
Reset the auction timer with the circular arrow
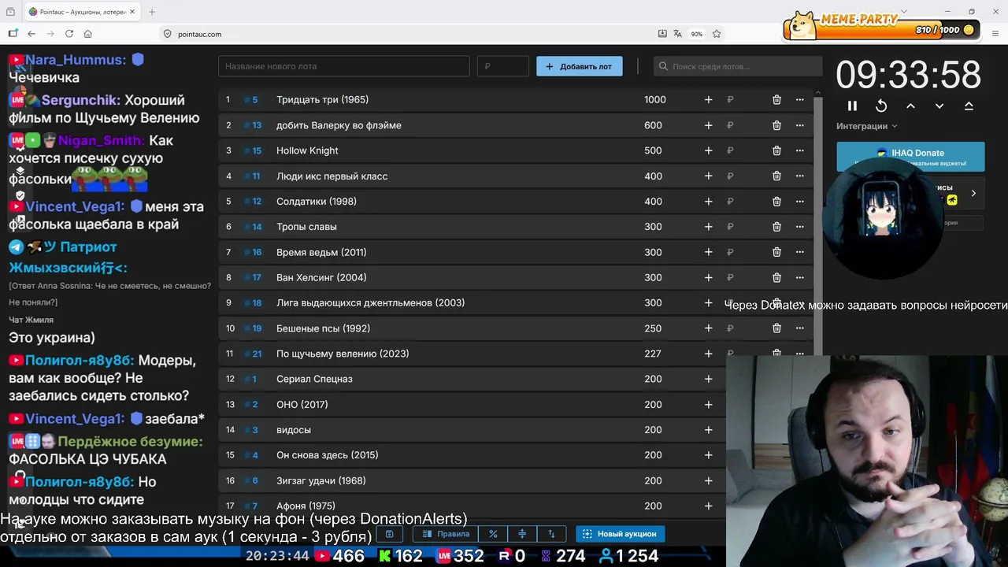pyautogui.click(x=881, y=106)
